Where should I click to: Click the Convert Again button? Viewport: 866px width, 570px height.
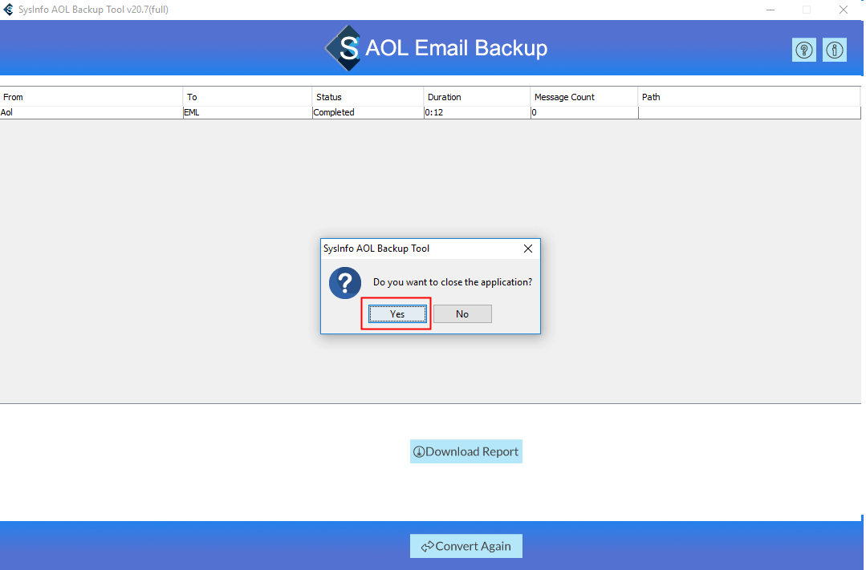tap(466, 546)
